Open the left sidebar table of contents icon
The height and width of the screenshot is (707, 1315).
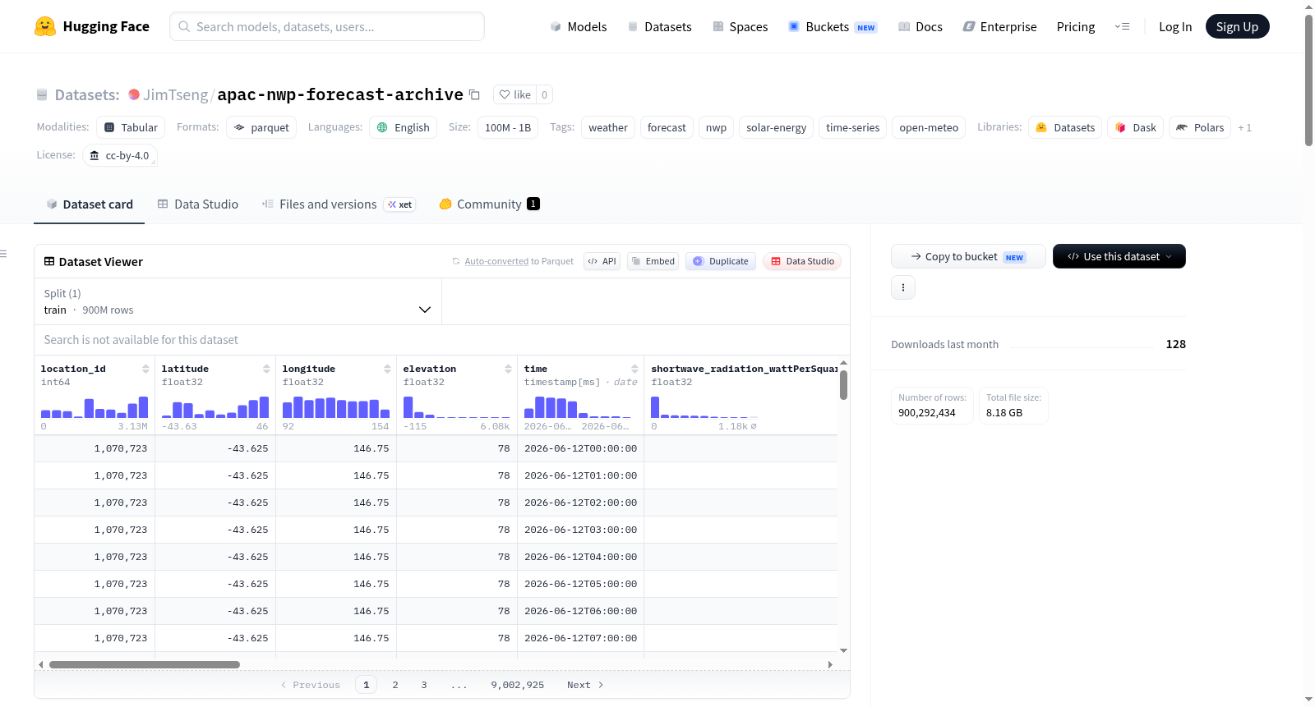(x=3, y=254)
